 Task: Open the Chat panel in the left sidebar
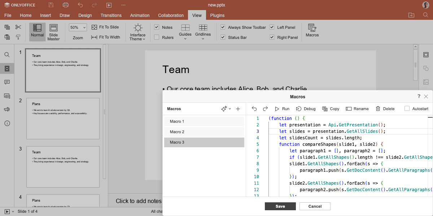click(x=7, y=96)
